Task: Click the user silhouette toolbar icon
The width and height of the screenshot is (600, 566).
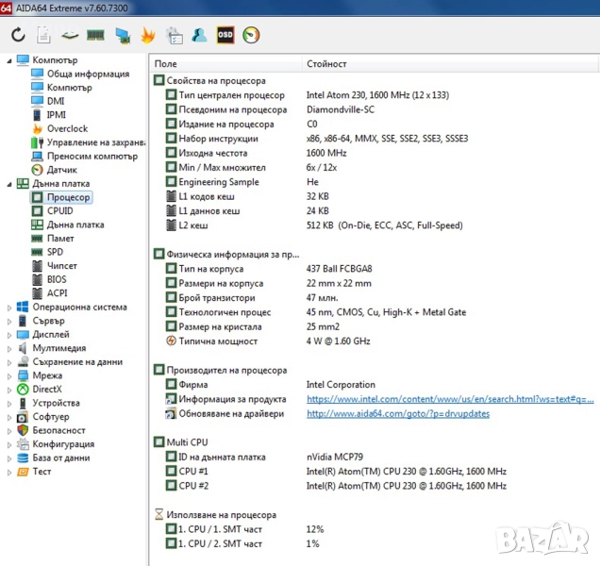Action: [x=199, y=36]
